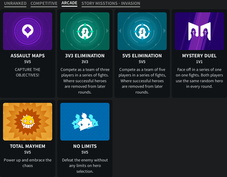This screenshot has width=227, height=177.
Task: Go to Story Misstions - Invasion tab
Action: (x=111, y=3)
